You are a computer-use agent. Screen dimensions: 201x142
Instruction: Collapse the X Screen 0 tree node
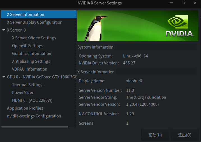coord(3,30)
